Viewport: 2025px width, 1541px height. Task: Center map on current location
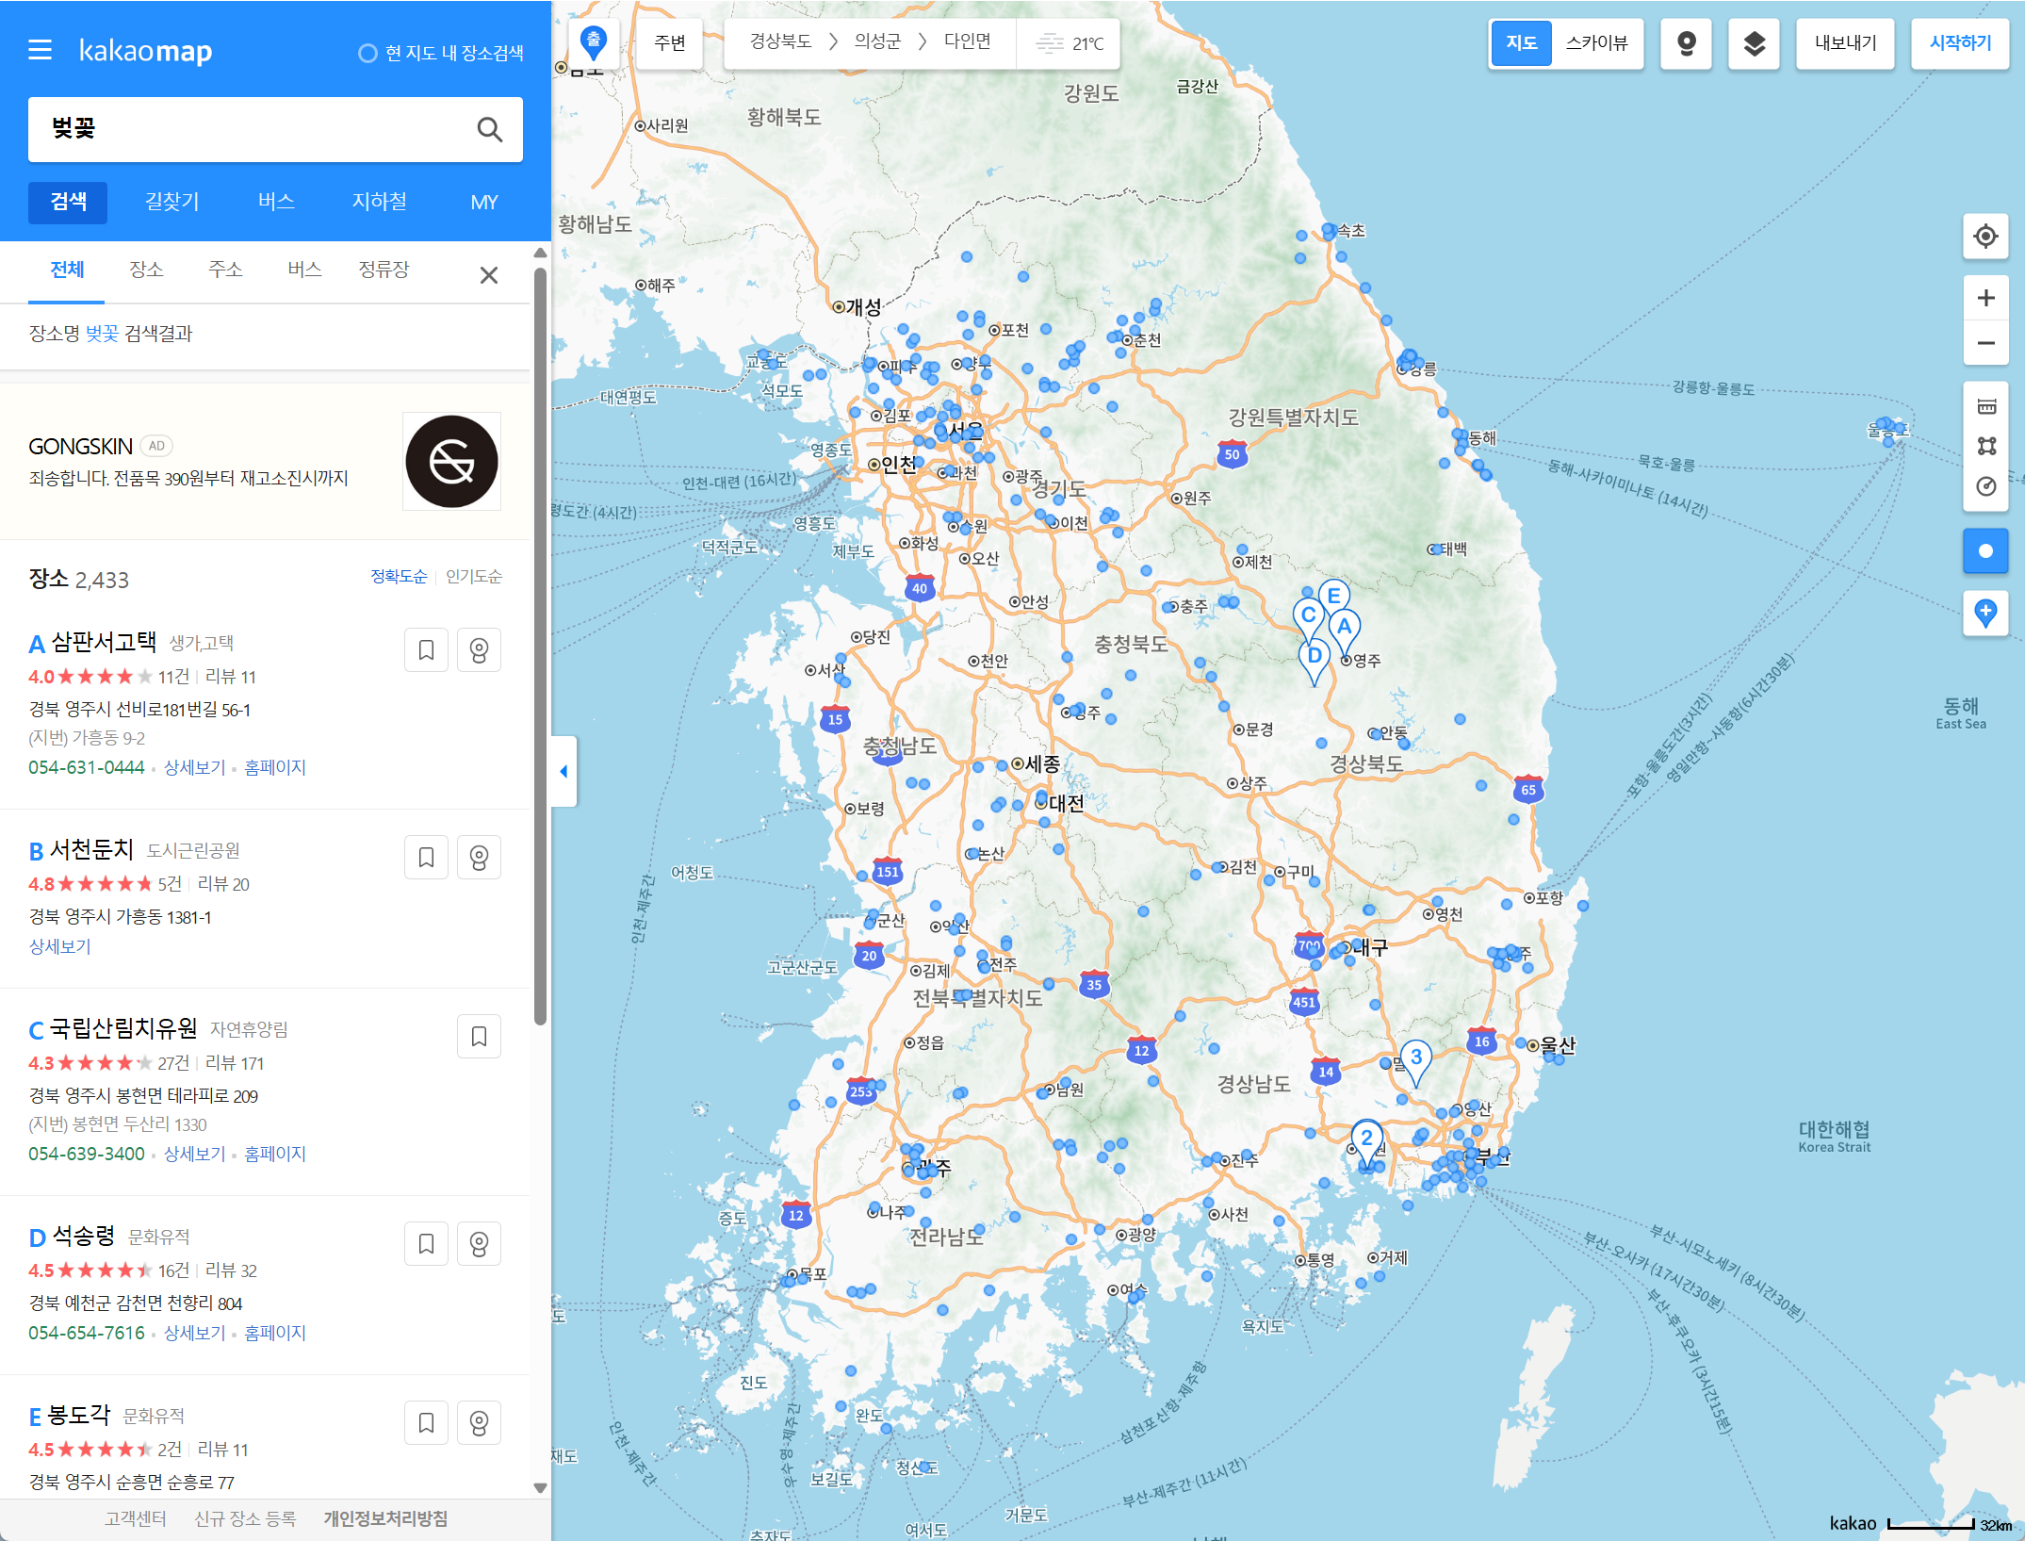[1985, 236]
